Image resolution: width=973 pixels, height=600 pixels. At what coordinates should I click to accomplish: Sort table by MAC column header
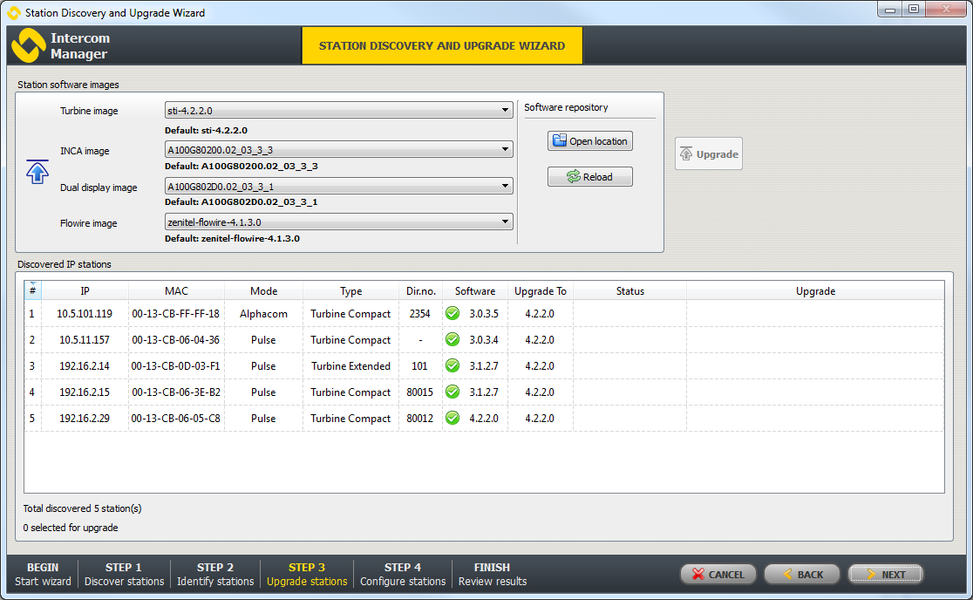click(x=176, y=291)
